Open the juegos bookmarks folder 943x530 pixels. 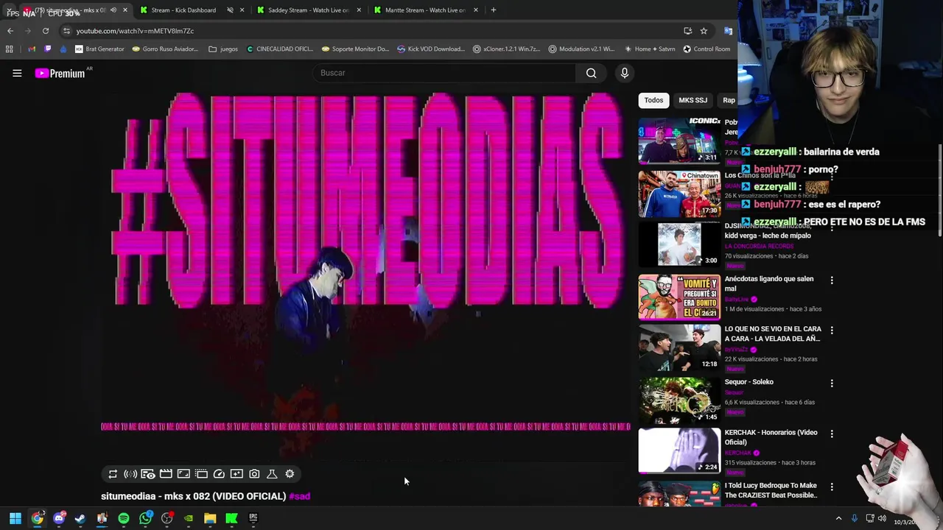click(x=223, y=49)
